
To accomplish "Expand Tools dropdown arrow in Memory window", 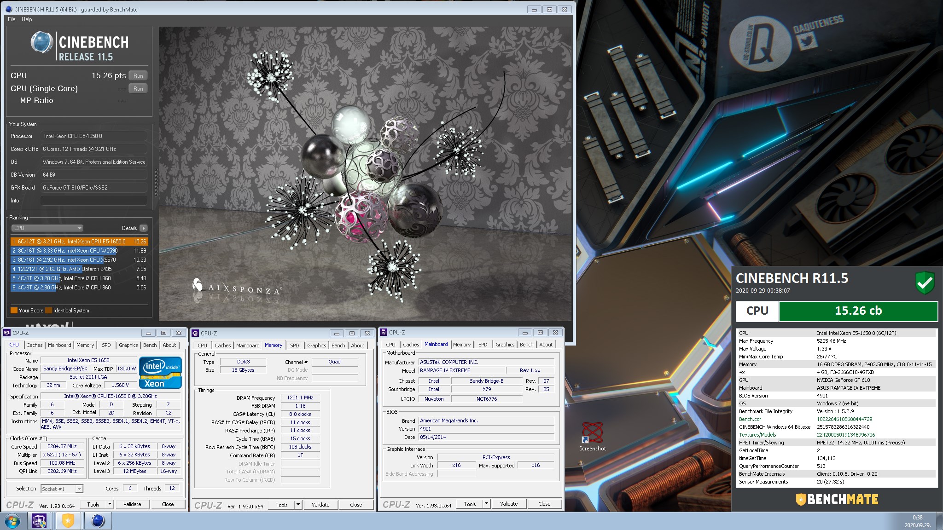I will click(x=298, y=505).
